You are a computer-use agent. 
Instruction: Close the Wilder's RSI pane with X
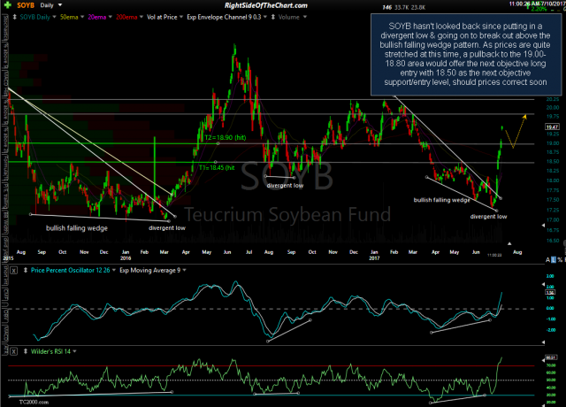(13, 351)
